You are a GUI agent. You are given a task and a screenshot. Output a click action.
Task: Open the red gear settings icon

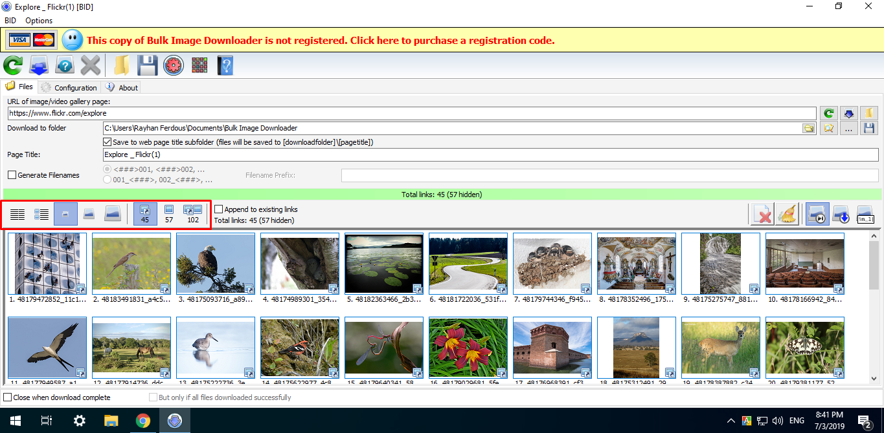[173, 65]
